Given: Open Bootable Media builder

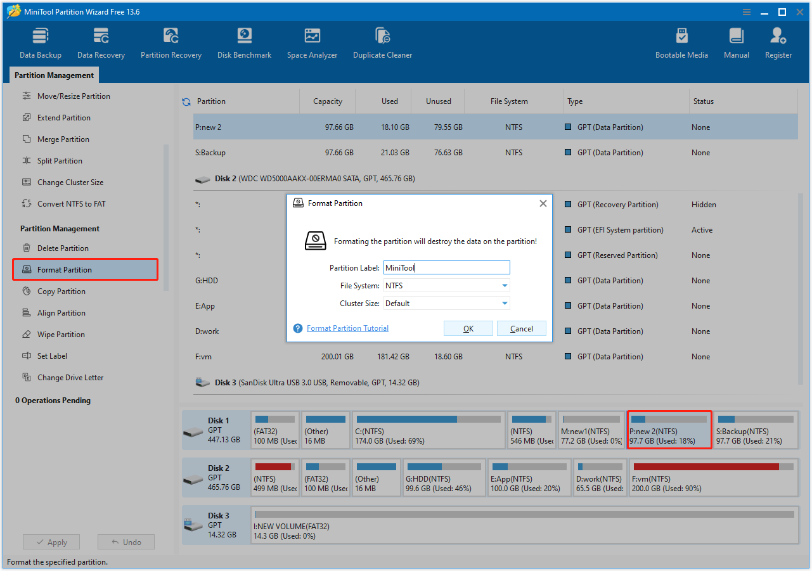Looking at the screenshot, I should pyautogui.click(x=681, y=43).
